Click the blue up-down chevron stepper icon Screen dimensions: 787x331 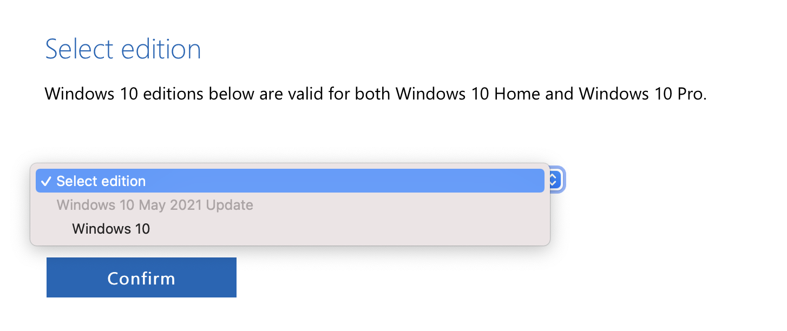point(552,181)
